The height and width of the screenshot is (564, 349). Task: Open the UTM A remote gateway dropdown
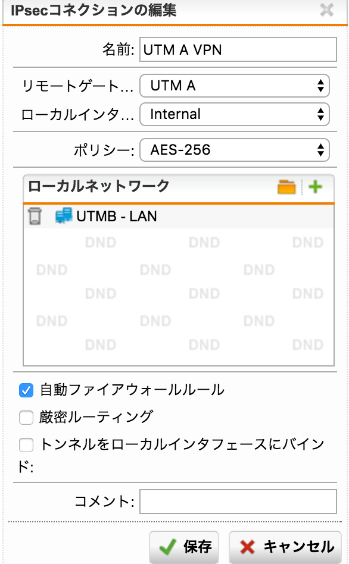(x=235, y=86)
